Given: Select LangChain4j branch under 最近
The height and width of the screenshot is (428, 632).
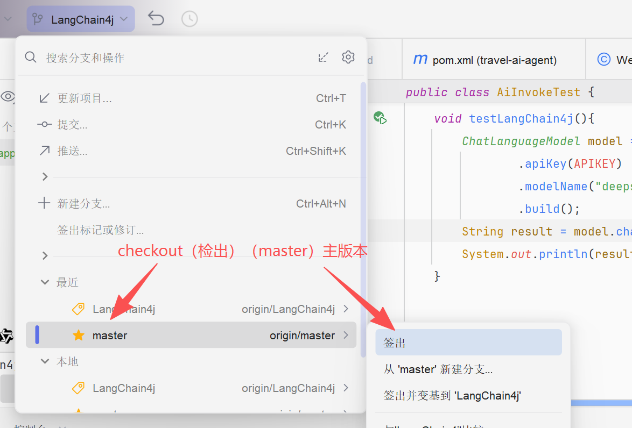Looking at the screenshot, I should tap(192, 309).
